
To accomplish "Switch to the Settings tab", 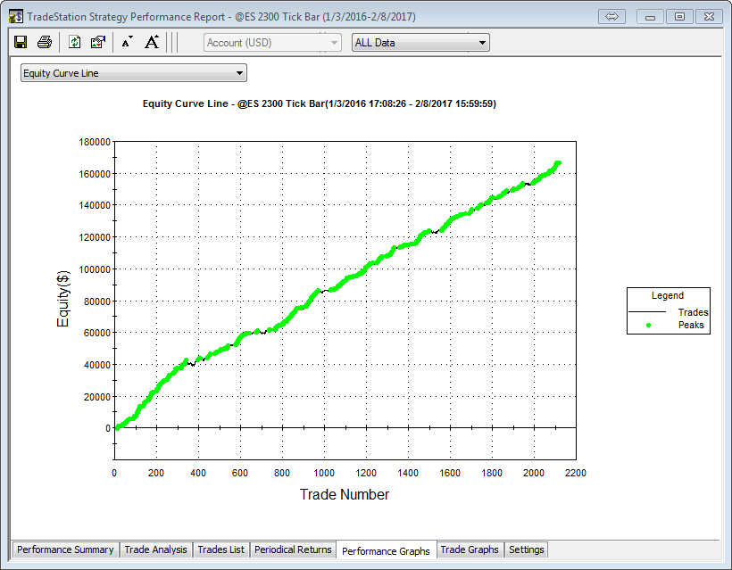I will tap(526, 549).
